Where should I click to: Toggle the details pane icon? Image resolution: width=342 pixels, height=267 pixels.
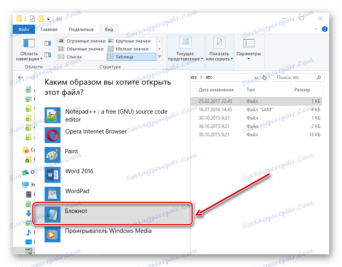[47, 54]
